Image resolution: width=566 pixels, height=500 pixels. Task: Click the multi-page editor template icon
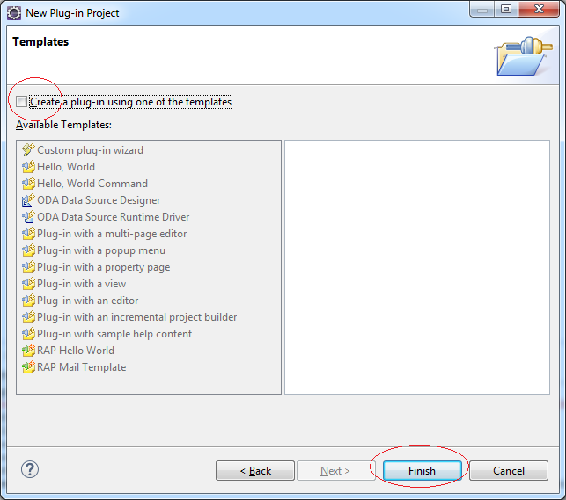28,234
